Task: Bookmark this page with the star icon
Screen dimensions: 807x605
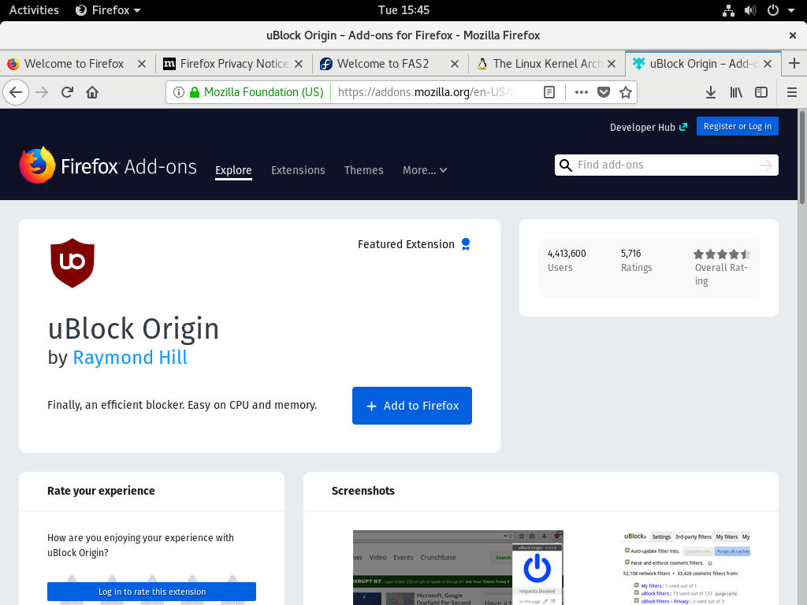Action: 625,92
